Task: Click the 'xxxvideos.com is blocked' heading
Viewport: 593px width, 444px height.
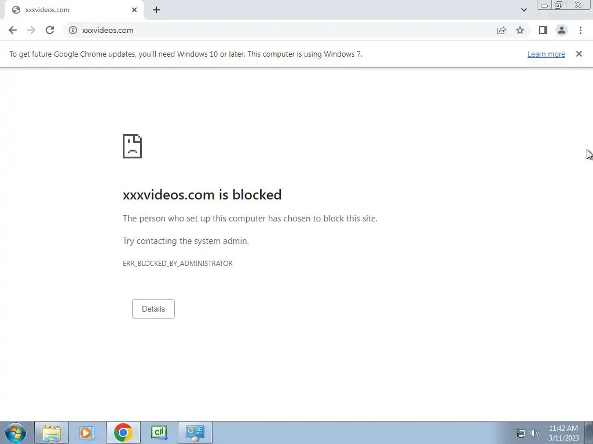Action: pos(202,195)
